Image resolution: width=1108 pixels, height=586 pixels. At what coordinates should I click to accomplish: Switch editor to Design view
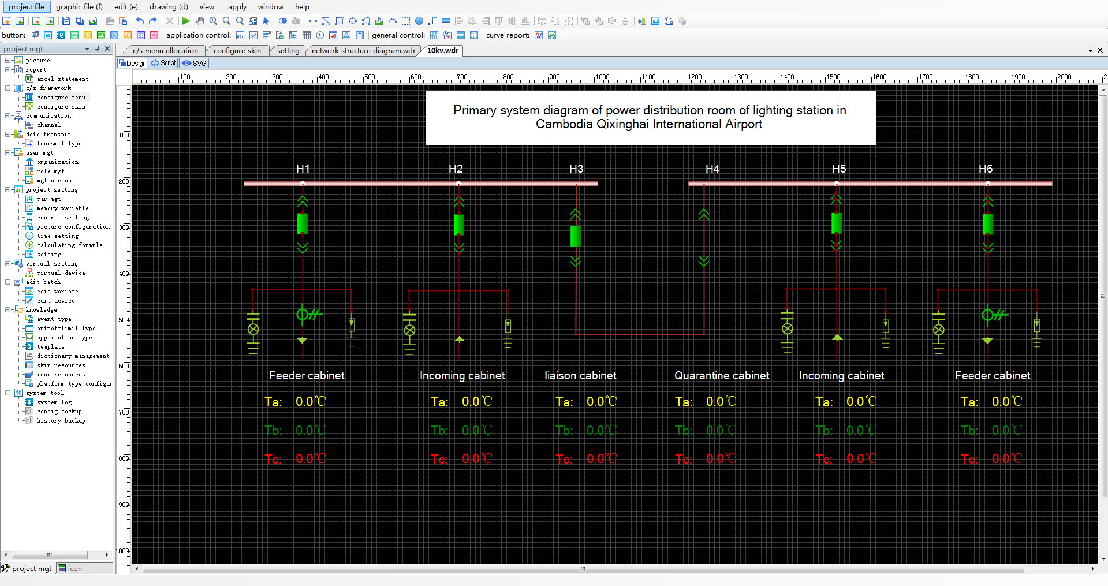pos(133,63)
